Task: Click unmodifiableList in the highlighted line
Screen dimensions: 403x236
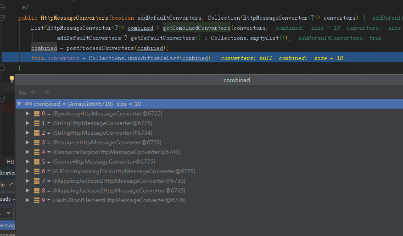Action: click(x=154, y=58)
